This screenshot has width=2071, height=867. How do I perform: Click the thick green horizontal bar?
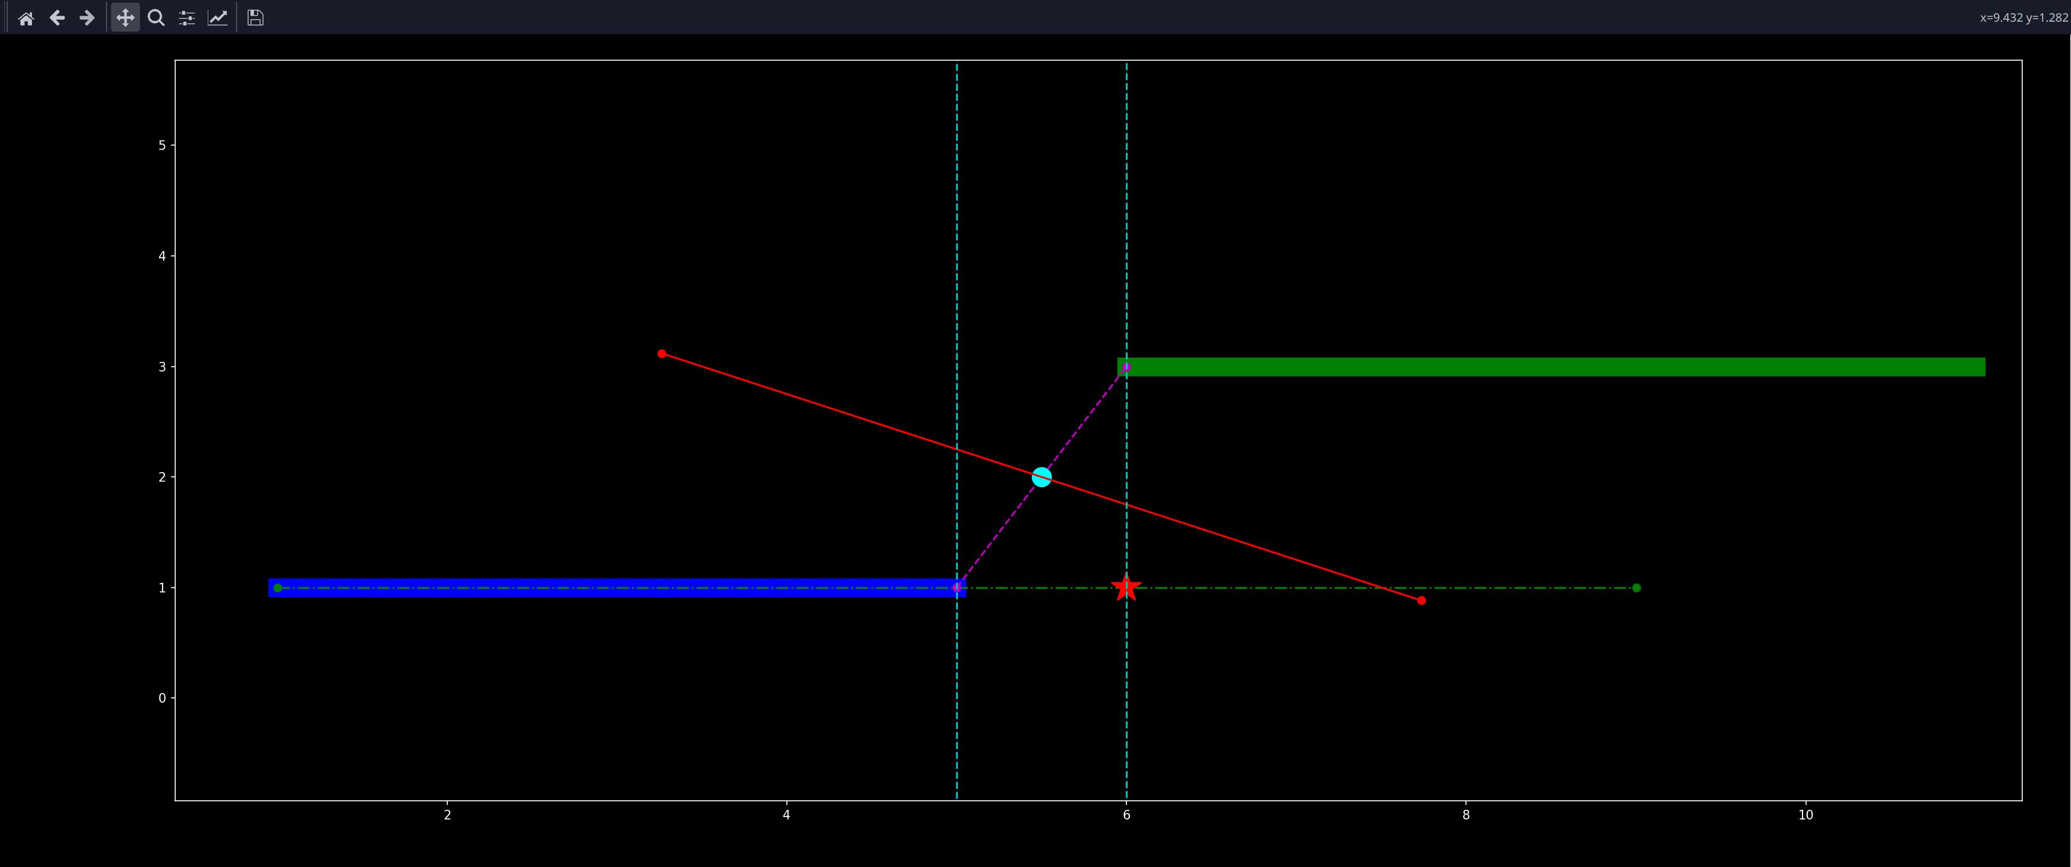tap(1551, 367)
